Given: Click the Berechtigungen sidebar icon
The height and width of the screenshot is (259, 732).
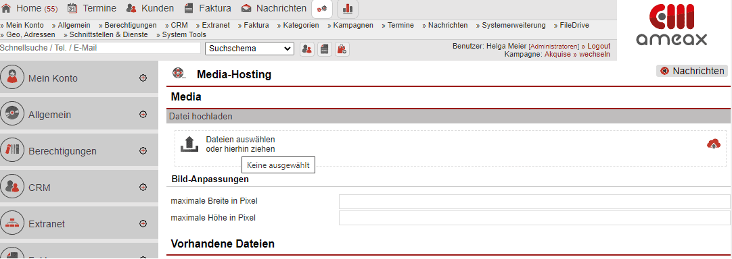Looking at the screenshot, I should [x=12, y=150].
